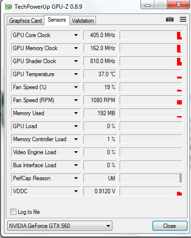Select the Sensors tab

click(x=57, y=20)
